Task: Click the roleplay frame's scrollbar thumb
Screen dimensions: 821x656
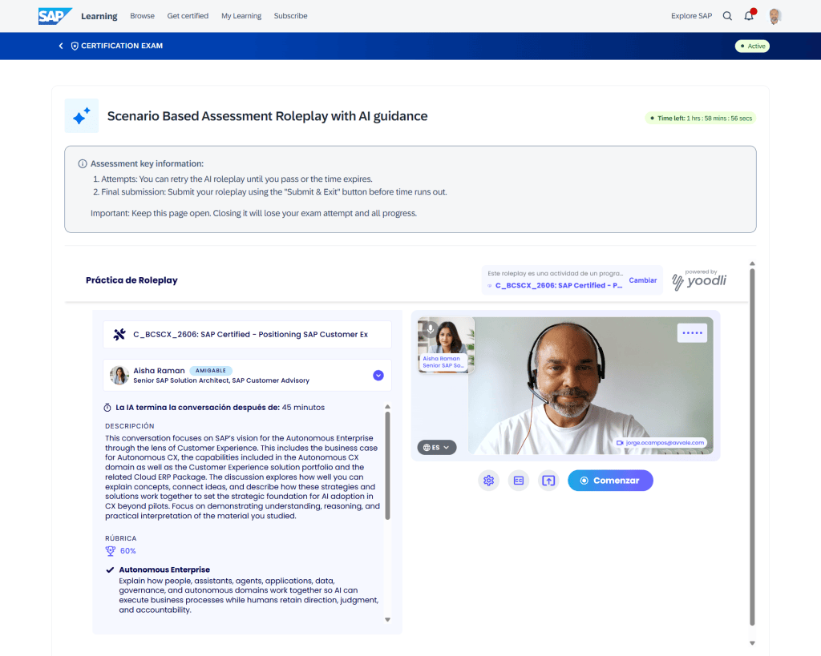Action: [752, 447]
